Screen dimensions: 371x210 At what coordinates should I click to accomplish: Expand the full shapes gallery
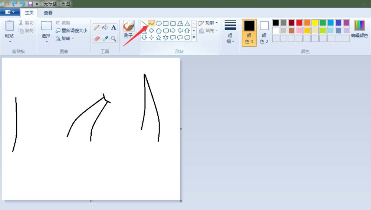click(194, 37)
